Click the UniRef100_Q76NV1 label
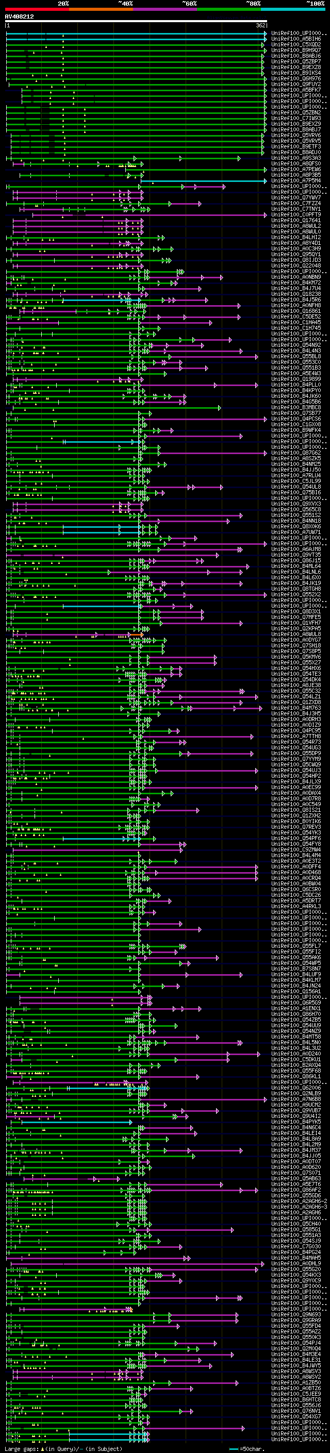 (296, 1411)
